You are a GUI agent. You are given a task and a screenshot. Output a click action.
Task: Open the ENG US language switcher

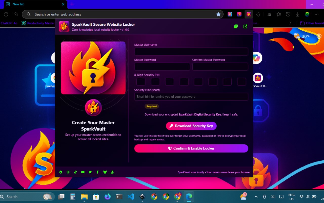click(291, 197)
